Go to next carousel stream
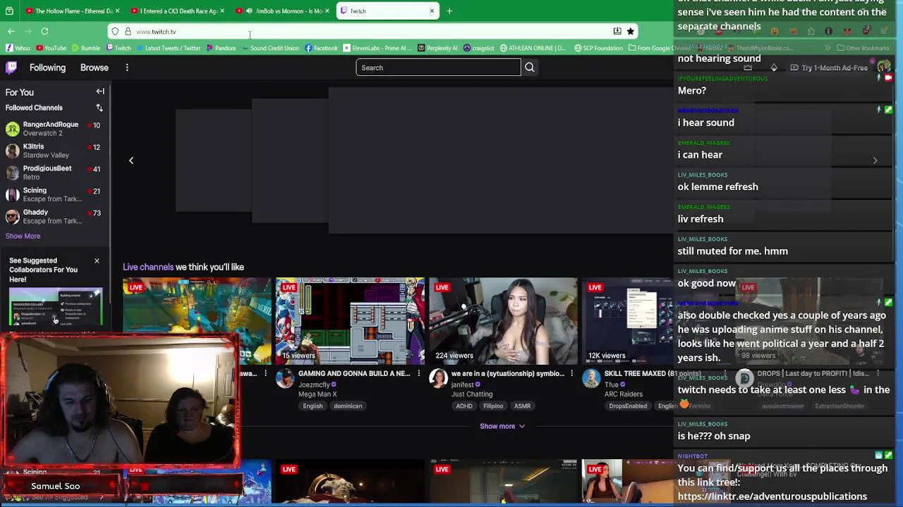This screenshot has height=507, width=903. (x=875, y=161)
